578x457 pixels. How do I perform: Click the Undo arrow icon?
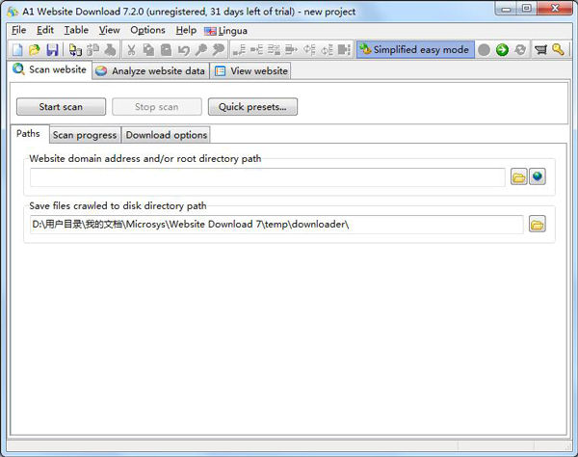[183, 50]
